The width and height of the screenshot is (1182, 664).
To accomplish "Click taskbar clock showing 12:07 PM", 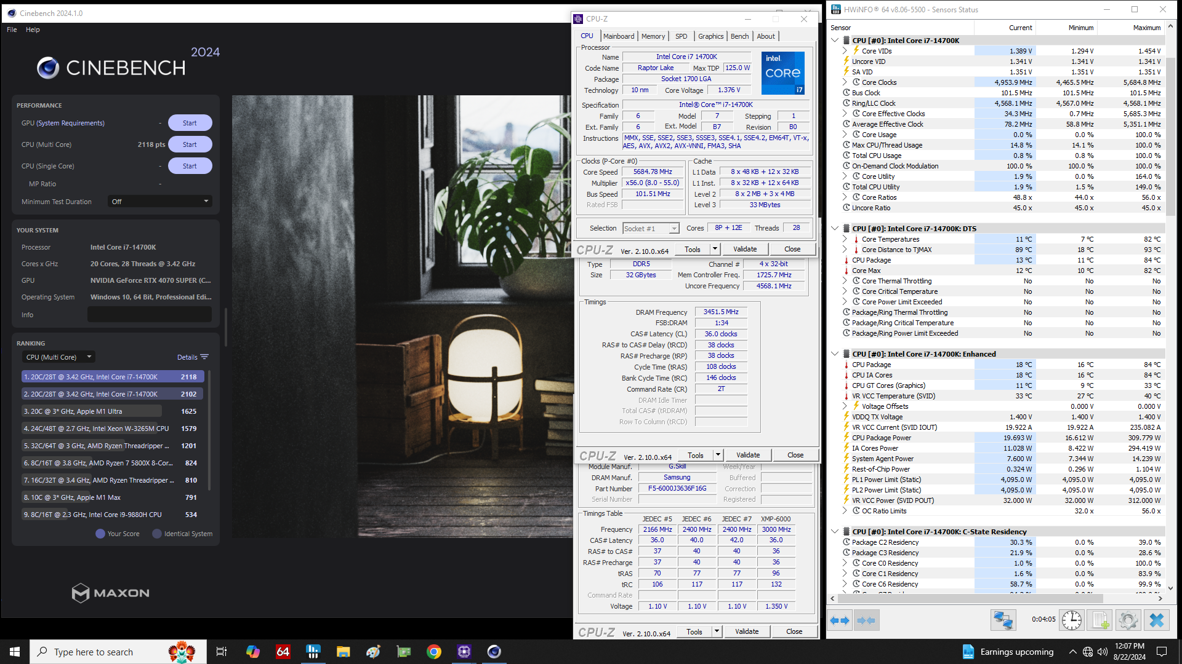I will [1129, 652].
